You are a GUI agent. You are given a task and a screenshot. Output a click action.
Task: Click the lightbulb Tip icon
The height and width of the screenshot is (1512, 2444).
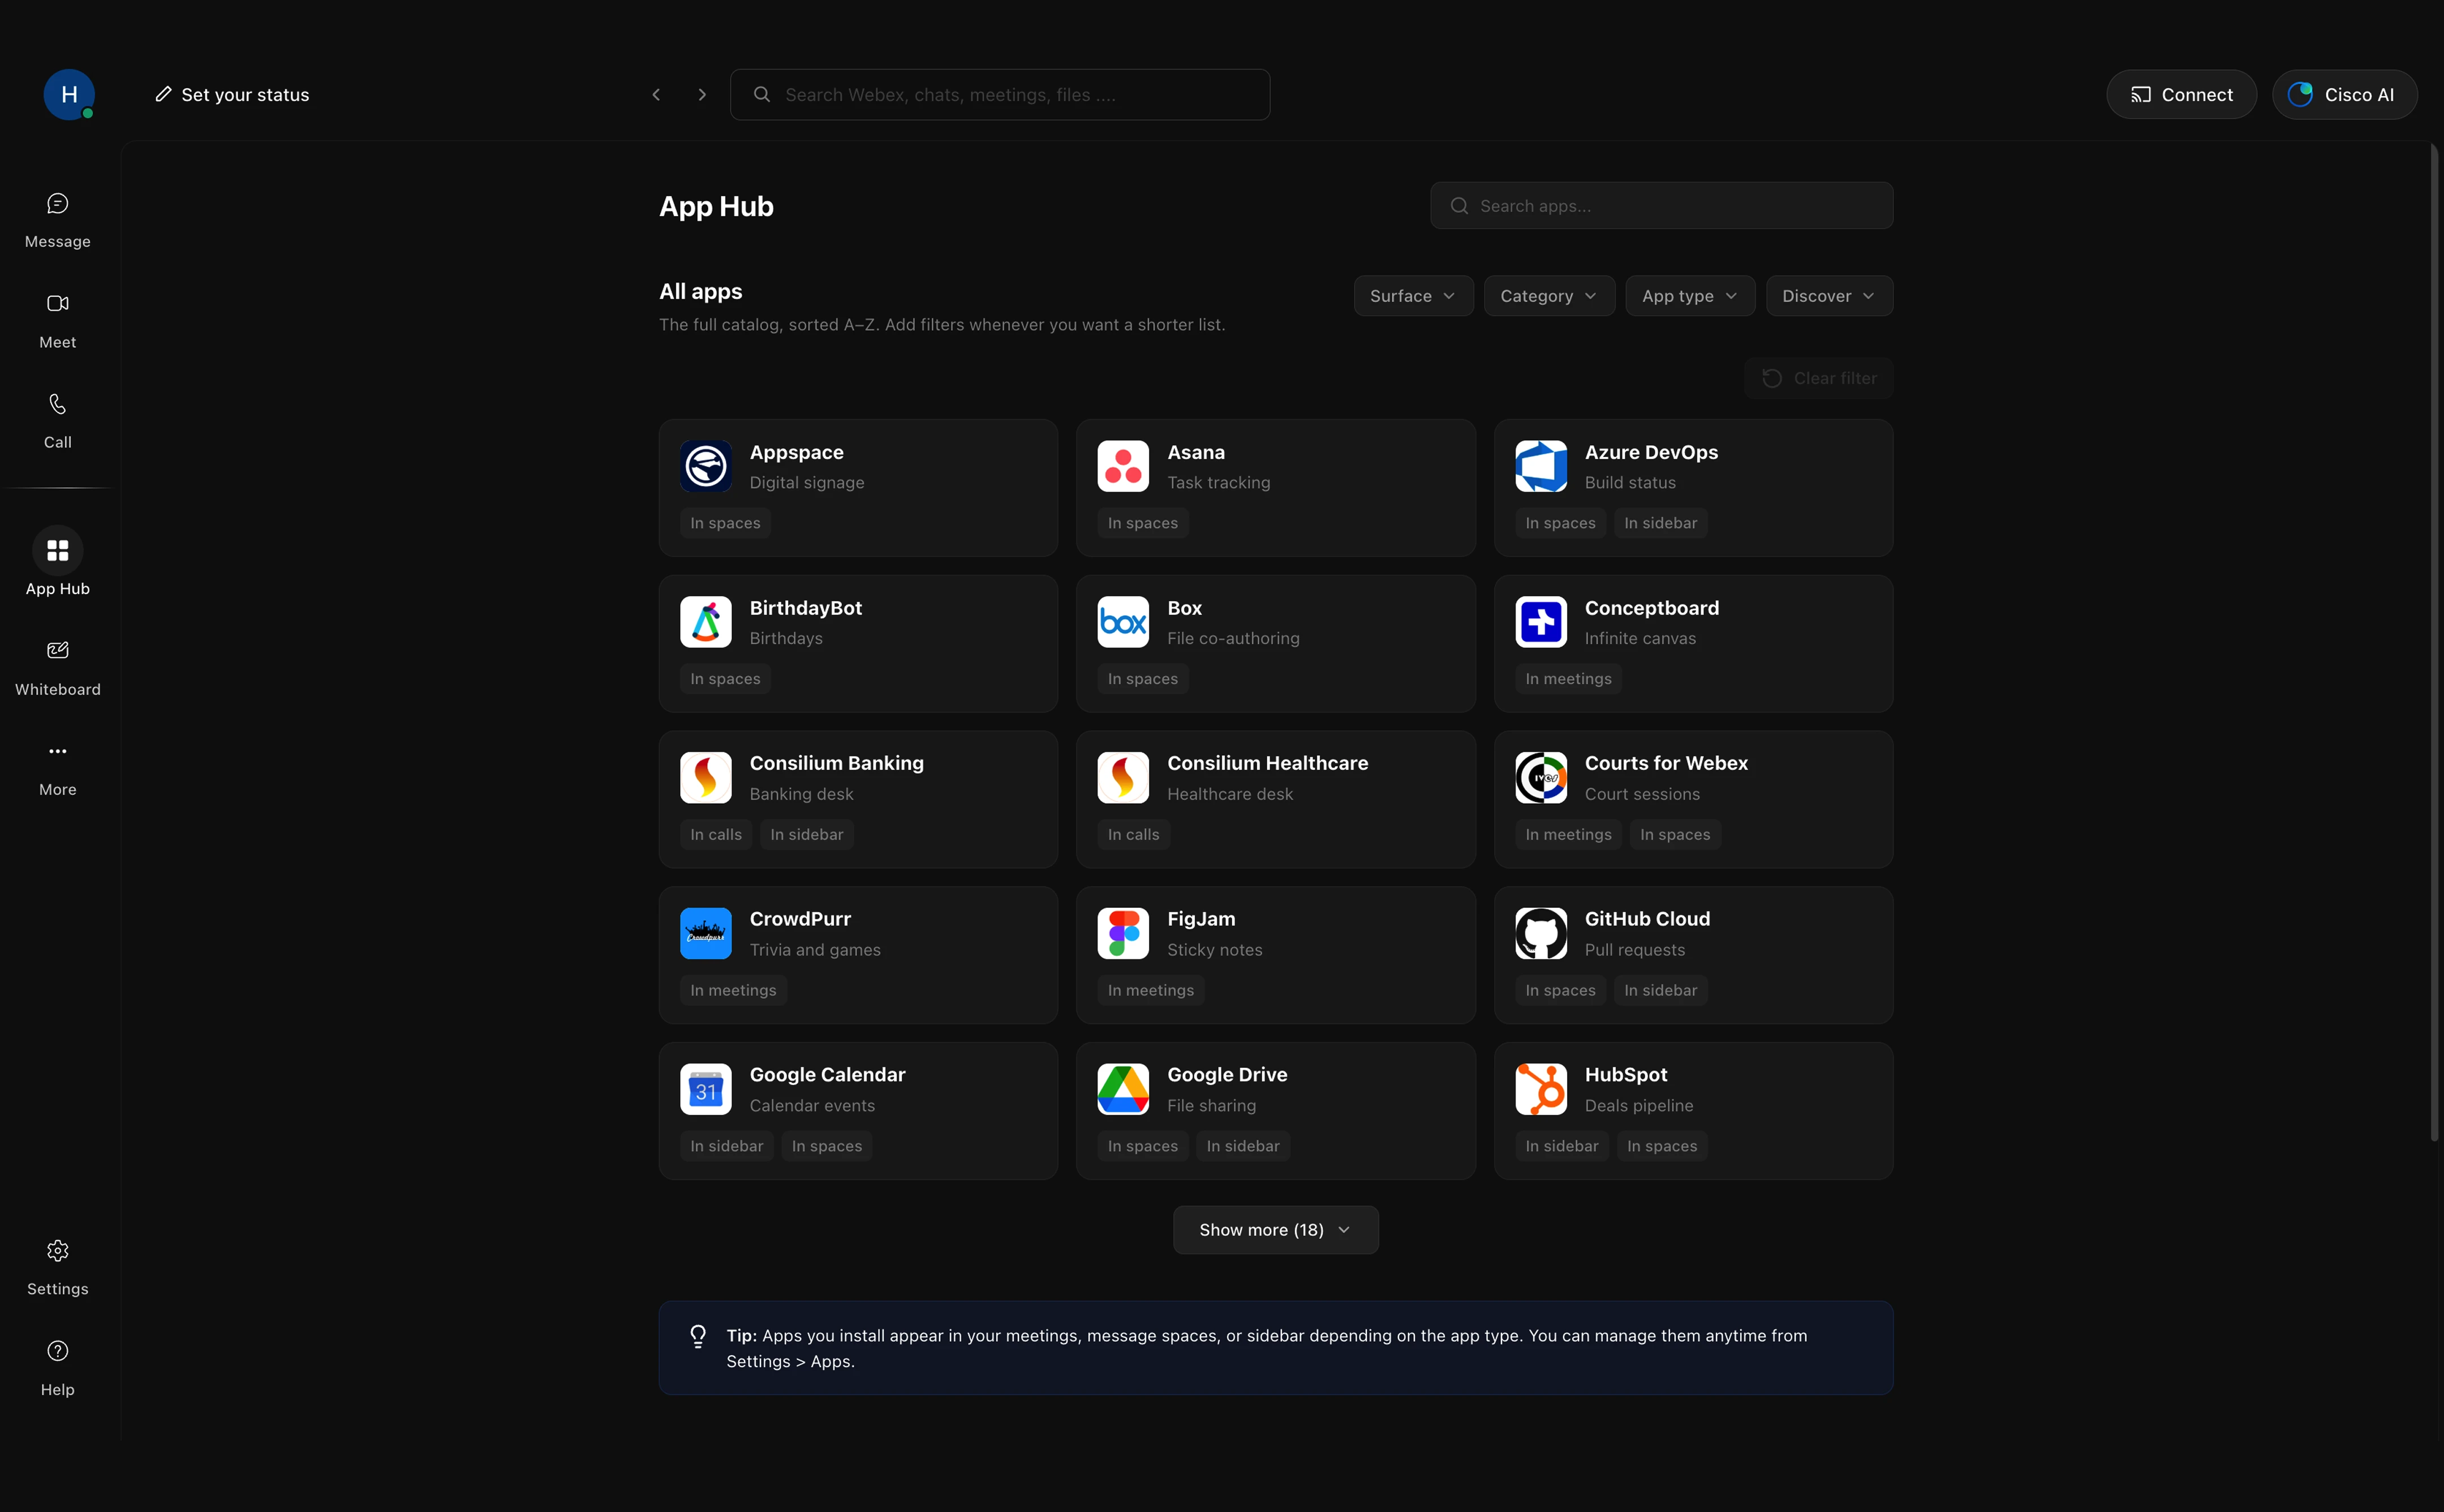click(x=698, y=1336)
